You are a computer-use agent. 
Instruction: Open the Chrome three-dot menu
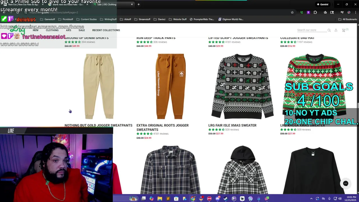355,12
